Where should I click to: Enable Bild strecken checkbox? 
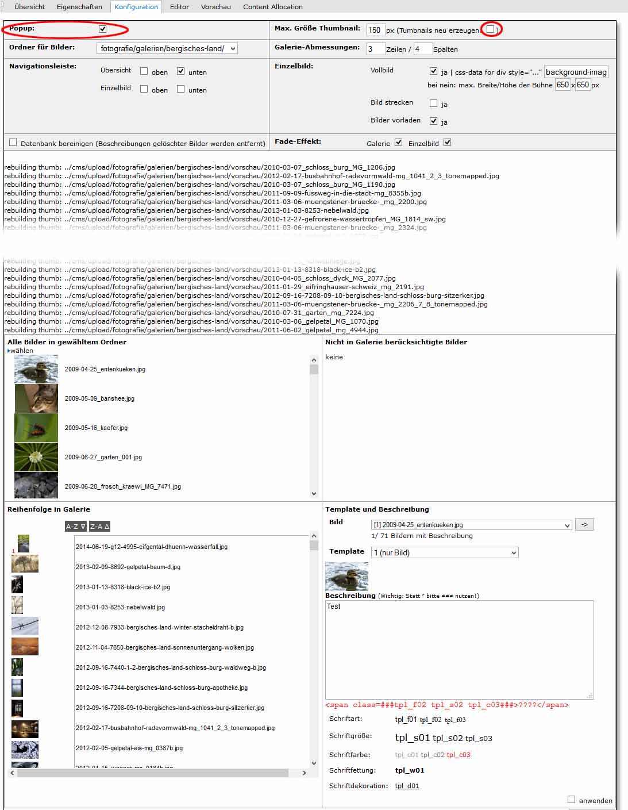(x=434, y=103)
